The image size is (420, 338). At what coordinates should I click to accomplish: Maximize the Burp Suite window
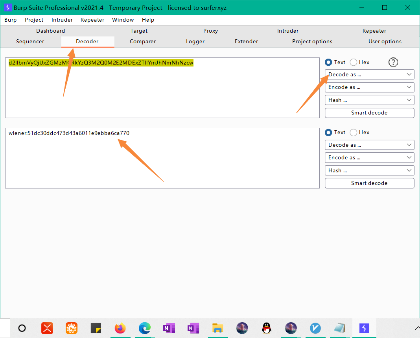pyautogui.click(x=385, y=7)
